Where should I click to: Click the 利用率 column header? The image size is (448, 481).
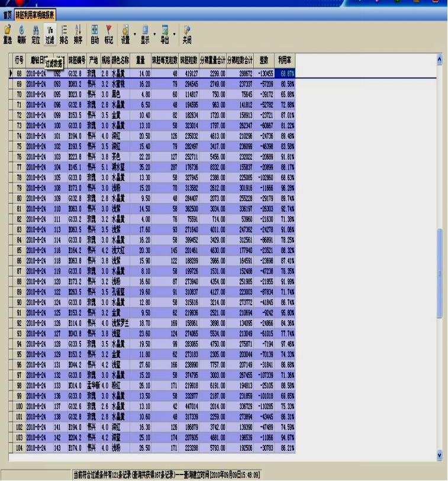[x=286, y=60]
